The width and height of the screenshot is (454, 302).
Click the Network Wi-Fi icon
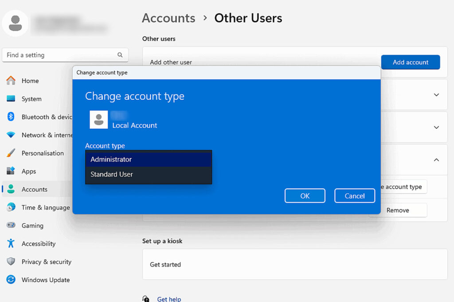tap(11, 135)
